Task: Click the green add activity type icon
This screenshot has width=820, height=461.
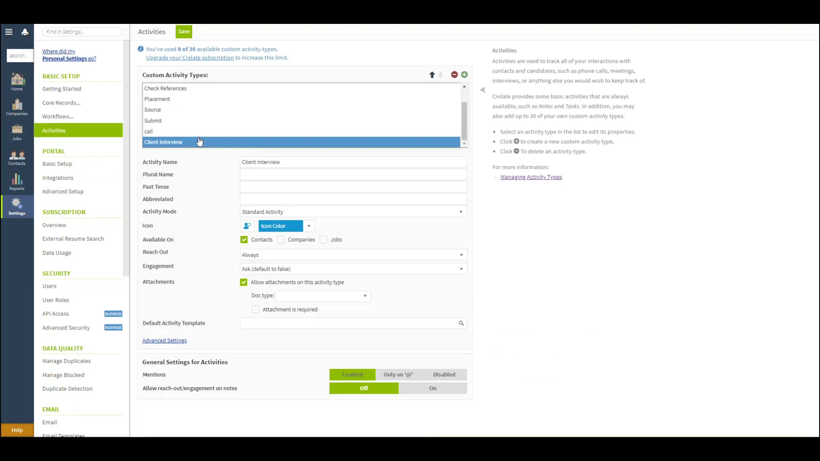Action: (464, 75)
